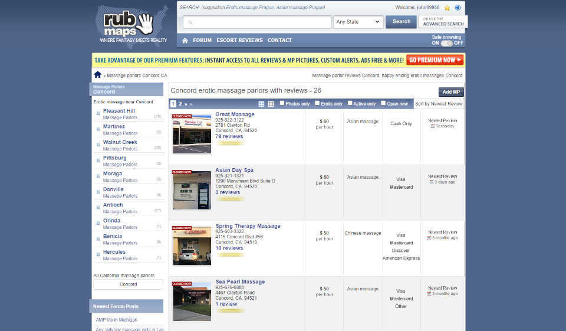Screen dimensions: 566x331
Task: Enable the Active only filter
Action: 350,103
